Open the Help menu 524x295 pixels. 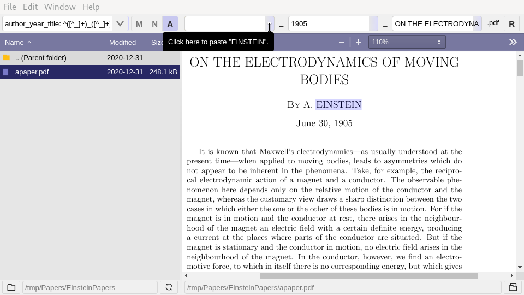point(91,7)
